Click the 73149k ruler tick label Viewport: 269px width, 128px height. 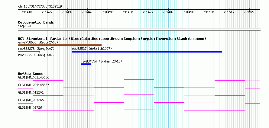(188, 12)
